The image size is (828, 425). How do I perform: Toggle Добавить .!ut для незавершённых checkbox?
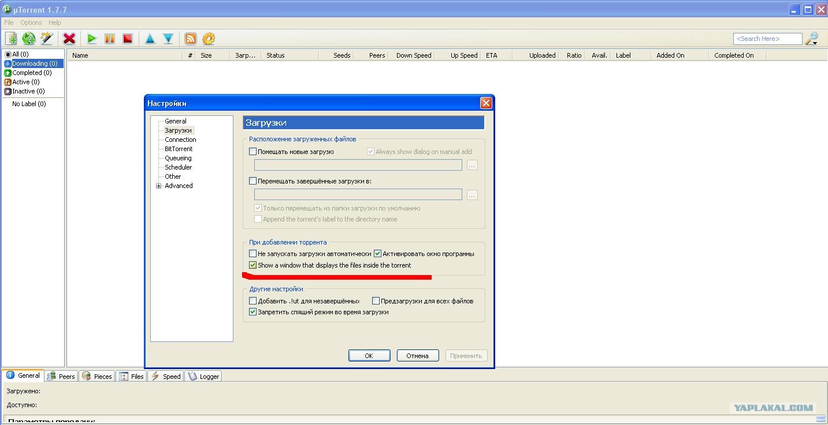(253, 301)
